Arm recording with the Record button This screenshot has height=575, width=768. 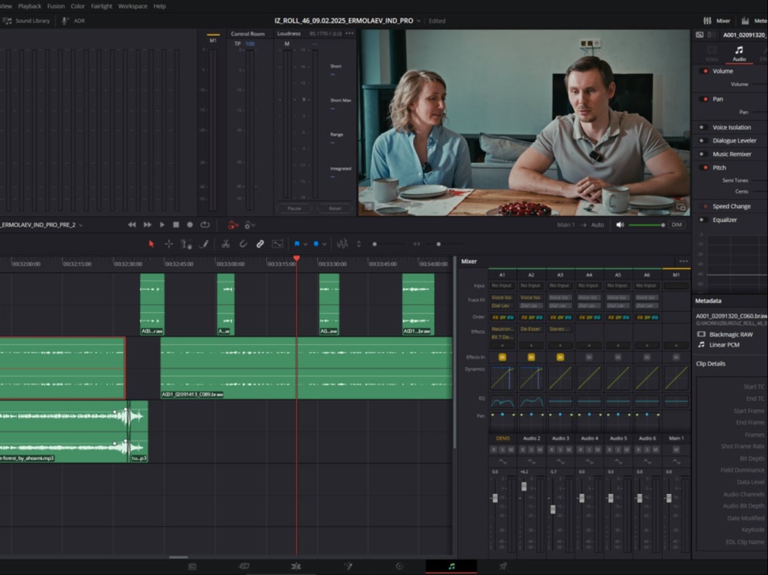coord(190,224)
